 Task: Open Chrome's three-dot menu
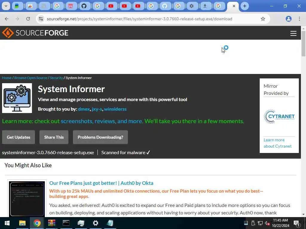pos(299,19)
